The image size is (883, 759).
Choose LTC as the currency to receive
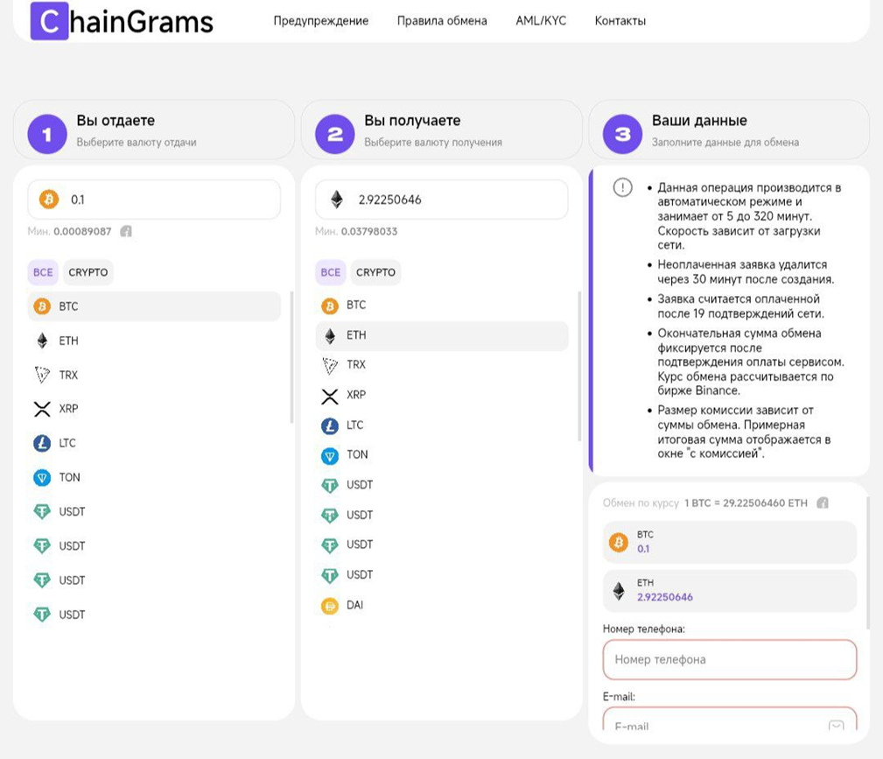click(x=441, y=425)
